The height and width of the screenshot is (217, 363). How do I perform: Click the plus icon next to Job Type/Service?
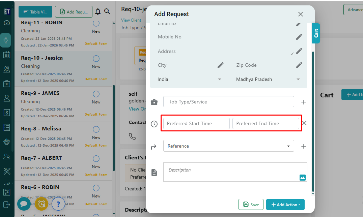(303, 102)
